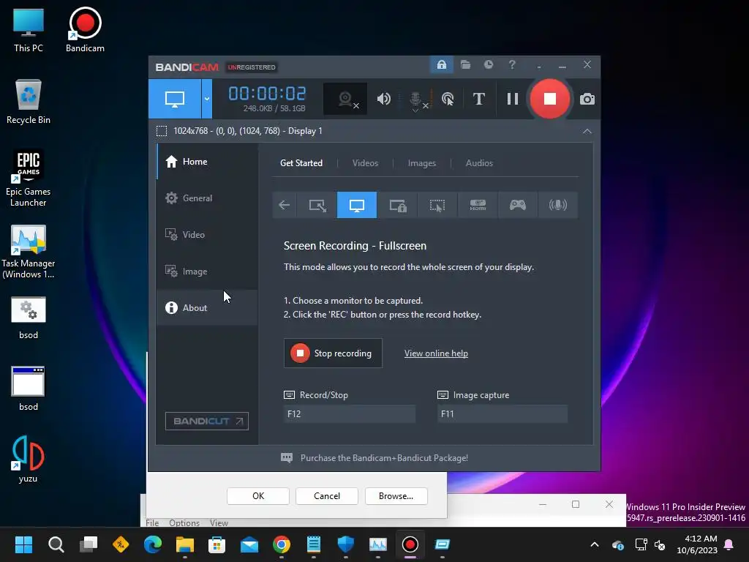Viewport: 749px width, 562px height.
Task: Open the General settings section
Action: tap(207, 198)
